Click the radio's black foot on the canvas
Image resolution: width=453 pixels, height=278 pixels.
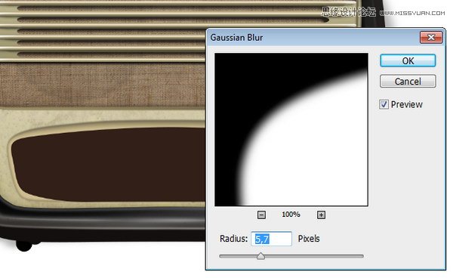(x=24, y=246)
